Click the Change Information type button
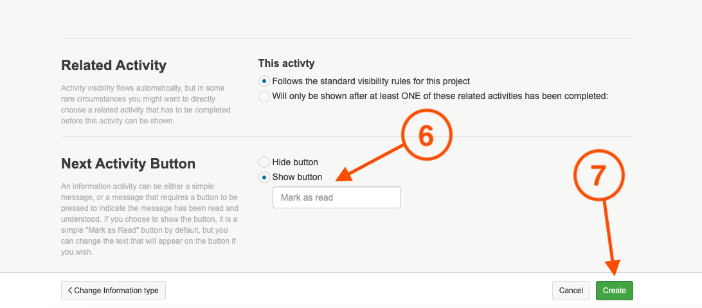Image resolution: width=702 pixels, height=308 pixels. click(114, 291)
